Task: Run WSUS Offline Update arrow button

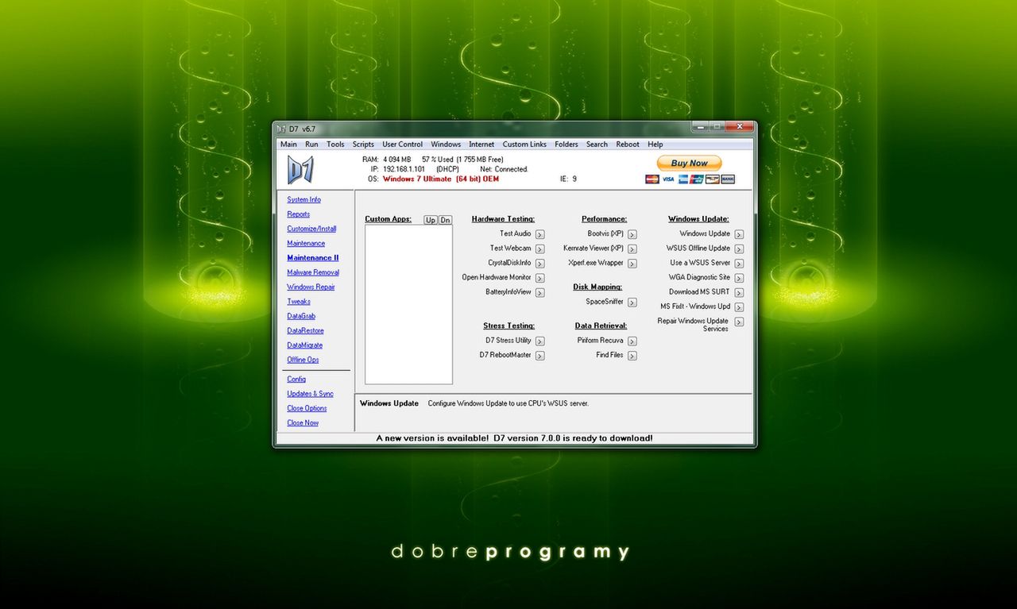Action: pyautogui.click(x=739, y=249)
